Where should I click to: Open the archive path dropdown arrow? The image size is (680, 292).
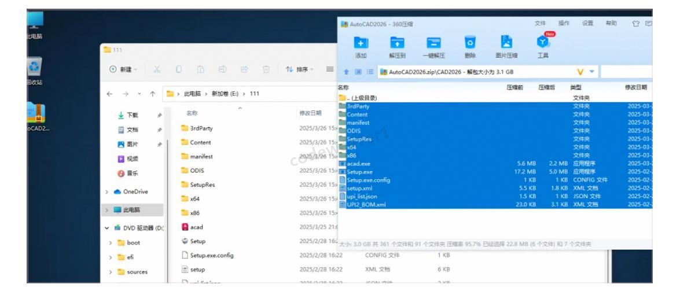click(591, 72)
